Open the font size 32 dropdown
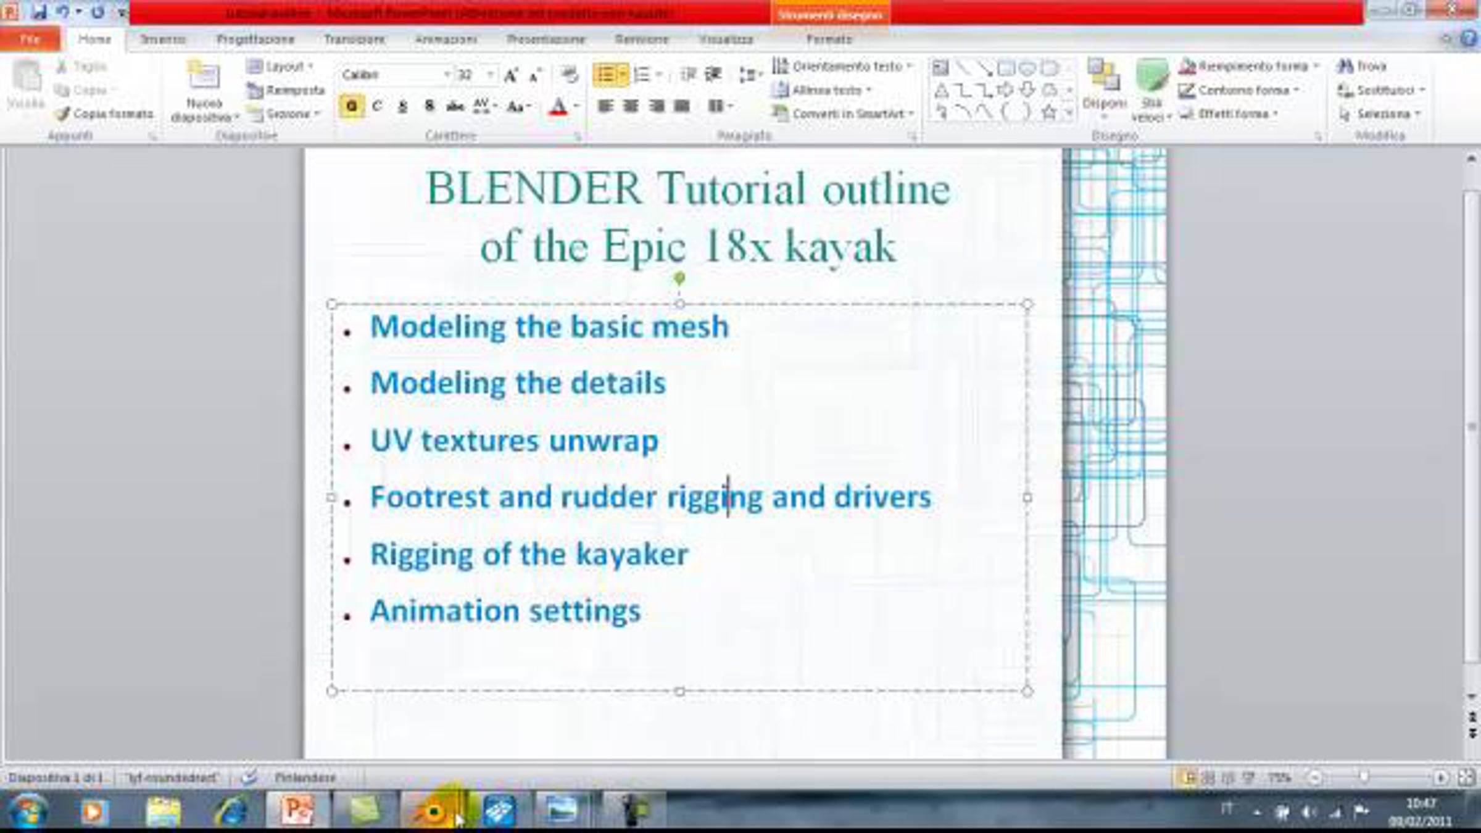Image resolution: width=1481 pixels, height=833 pixels. [x=491, y=75]
